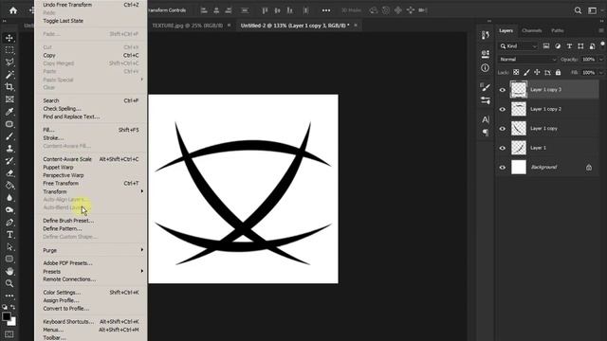Select the Zoom tool
This screenshot has height=341, width=607.
coord(9,283)
